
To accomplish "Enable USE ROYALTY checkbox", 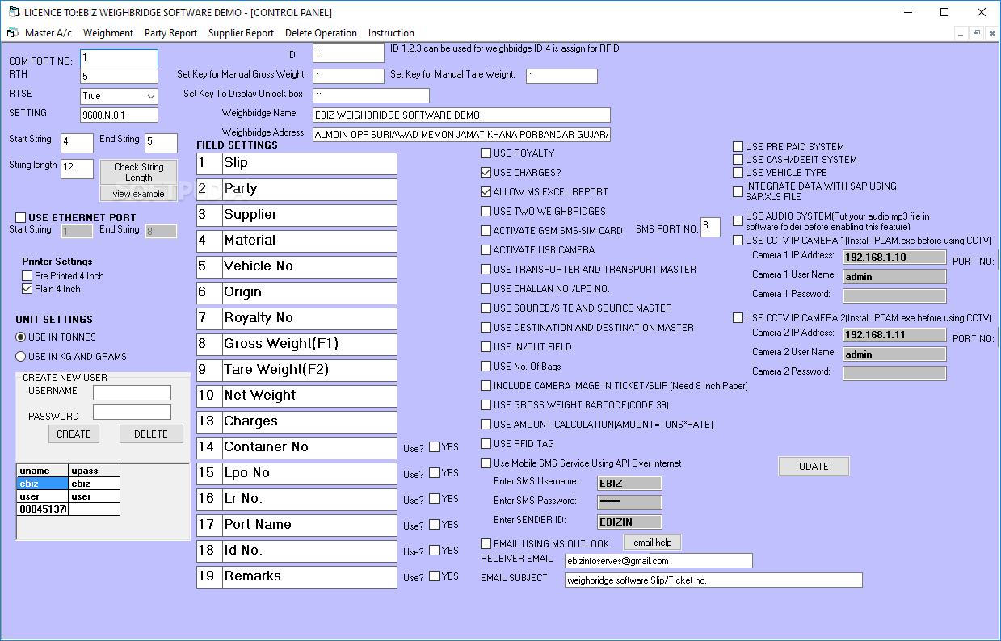I will (x=486, y=153).
